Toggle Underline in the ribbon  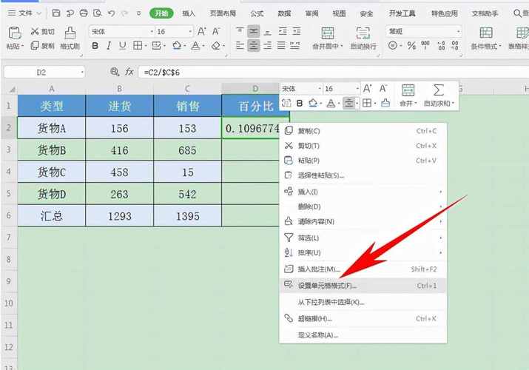click(122, 45)
